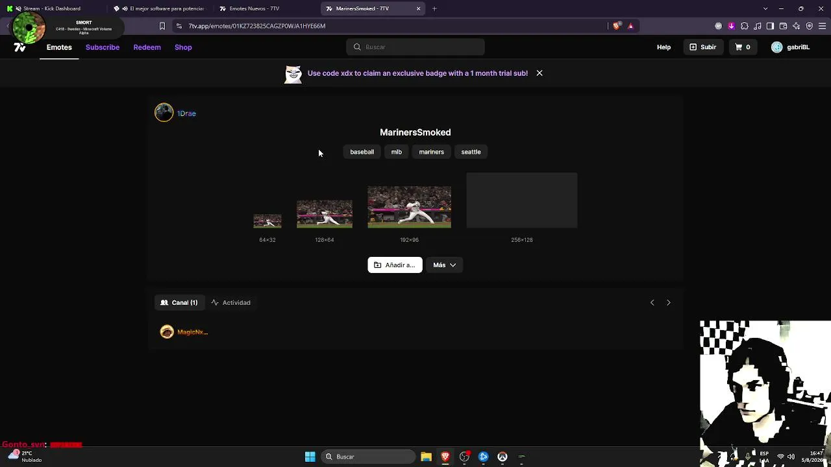This screenshot has height=467, width=831.
Task: Open the weather widget showing Nublado
Action: [23, 457]
